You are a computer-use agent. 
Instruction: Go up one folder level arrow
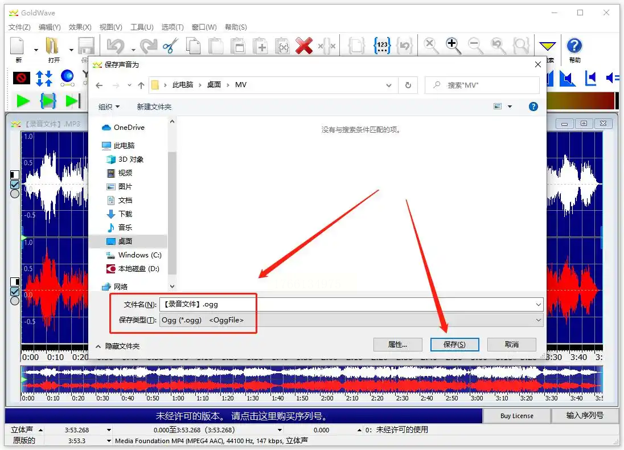tap(141, 85)
